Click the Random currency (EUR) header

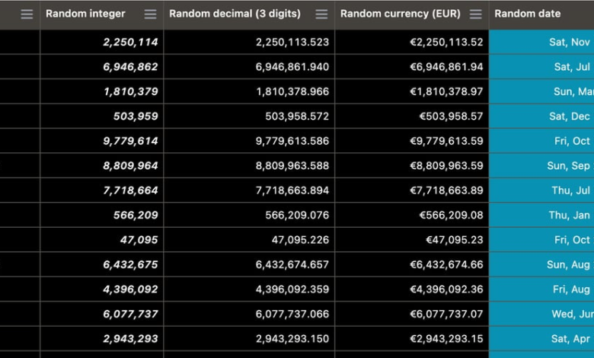pos(401,14)
